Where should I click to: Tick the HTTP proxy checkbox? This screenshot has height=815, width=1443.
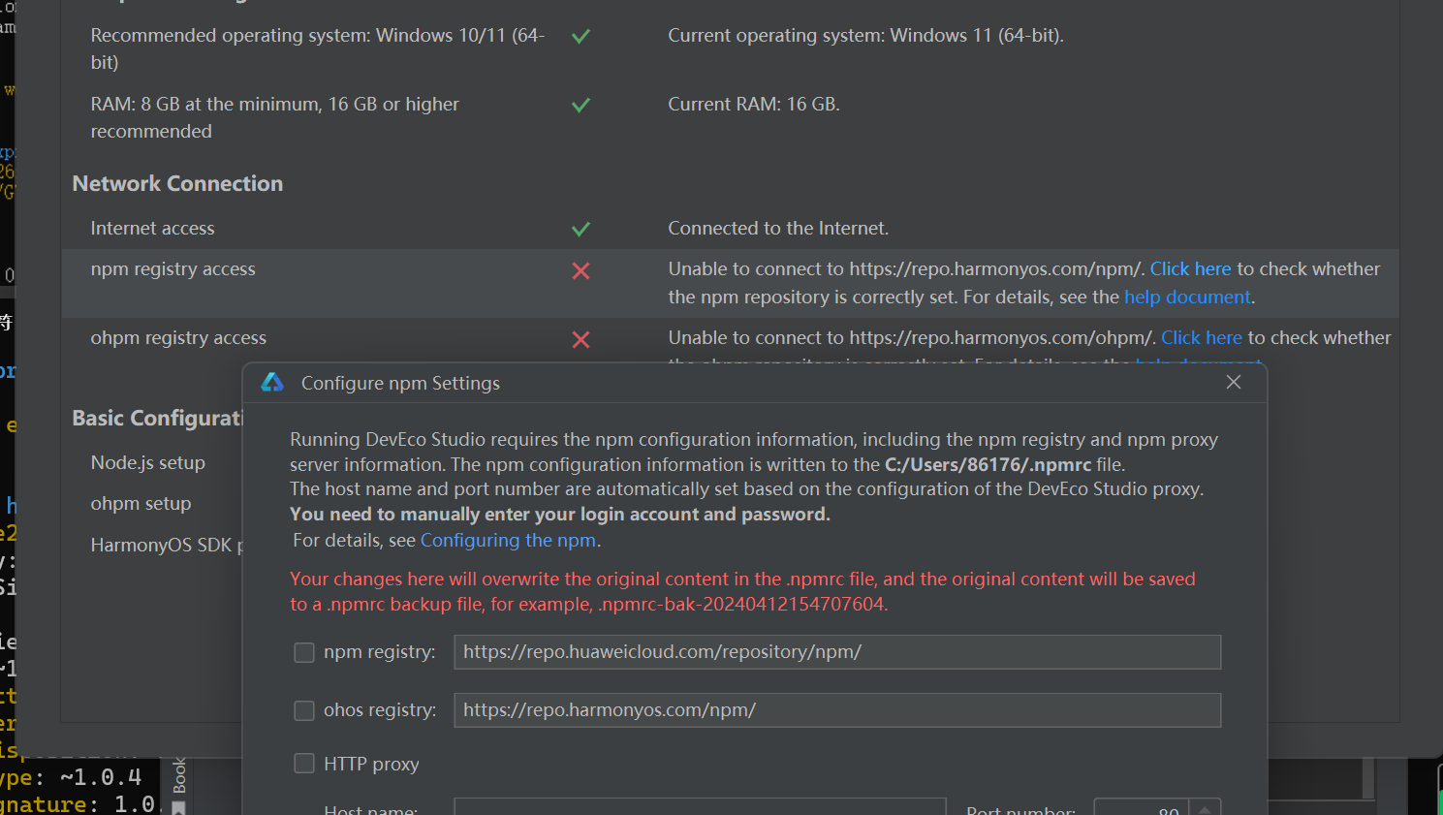pos(304,764)
